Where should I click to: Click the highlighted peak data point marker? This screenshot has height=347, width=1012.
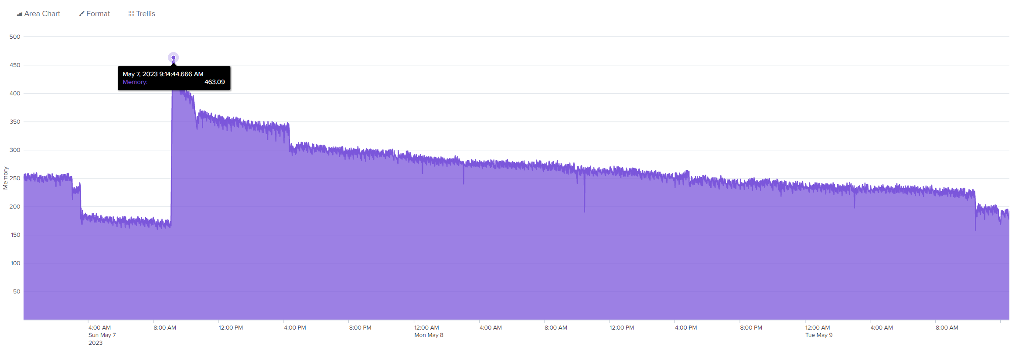pyautogui.click(x=174, y=57)
